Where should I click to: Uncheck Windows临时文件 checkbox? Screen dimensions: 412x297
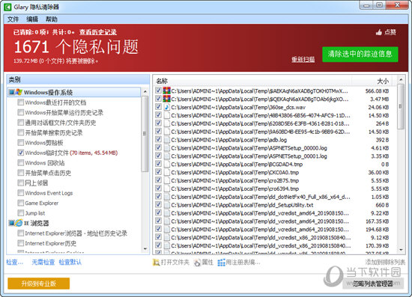(x=20, y=153)
